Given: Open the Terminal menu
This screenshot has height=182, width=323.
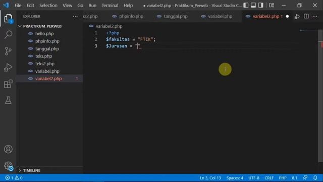Looking at the screenshot, I should click(110, 6).
